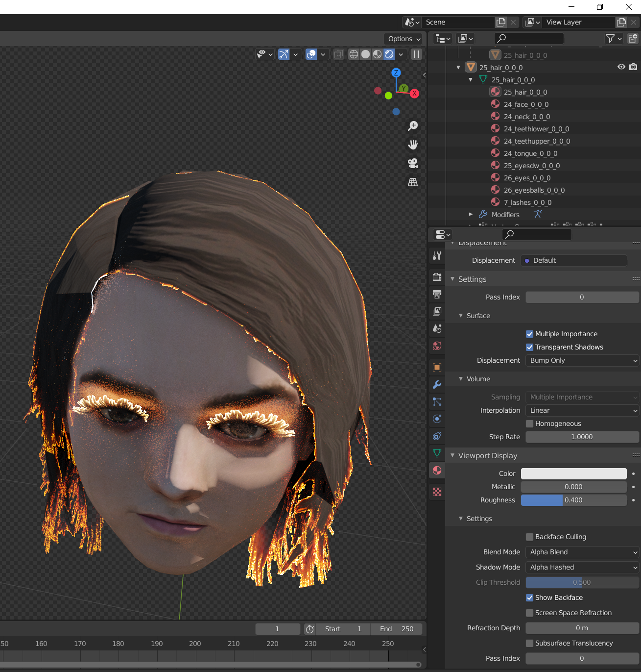641x672 pixels.
Task: Toggle camera view in viewport
Action: coord(413,163)
